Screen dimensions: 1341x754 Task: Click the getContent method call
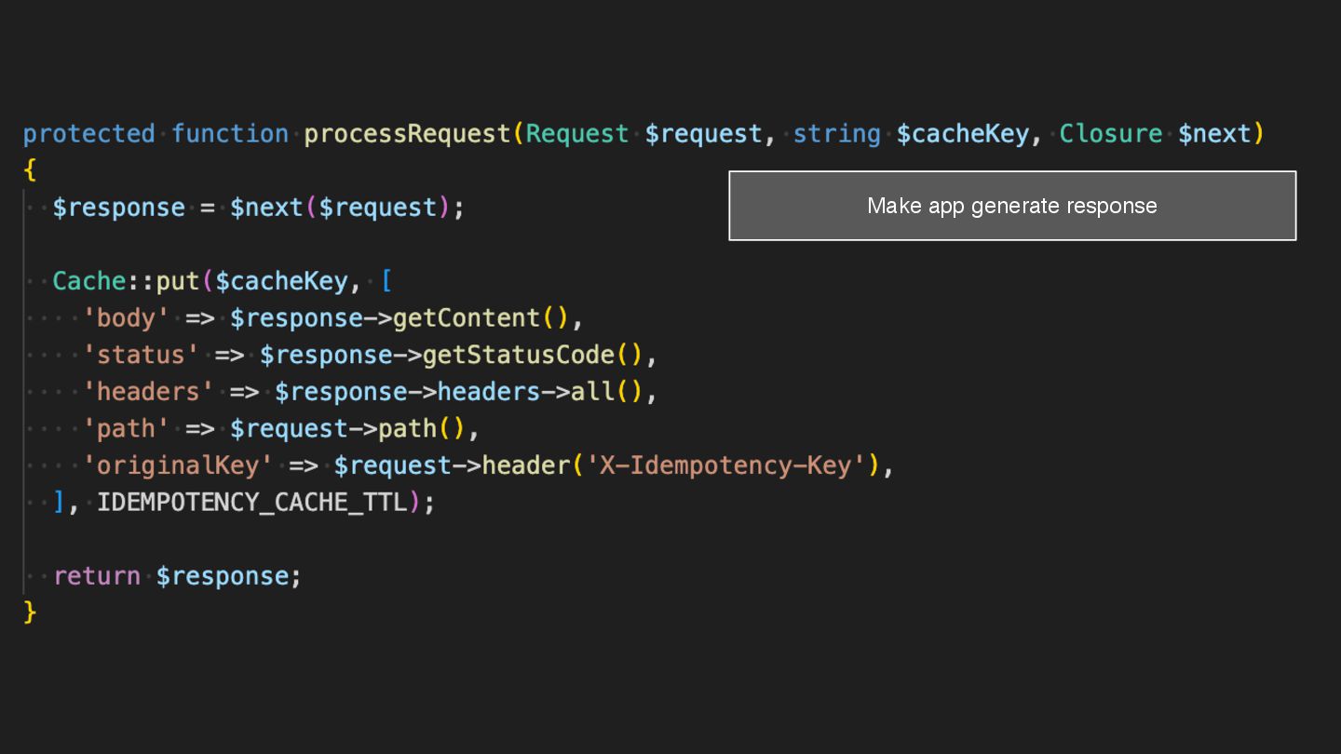click(x=467, y=318)
